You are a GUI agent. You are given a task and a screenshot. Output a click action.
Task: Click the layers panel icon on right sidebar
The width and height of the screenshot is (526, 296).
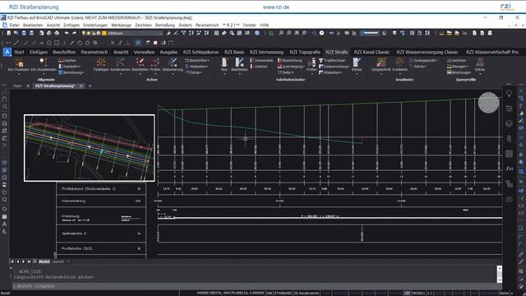509,123
